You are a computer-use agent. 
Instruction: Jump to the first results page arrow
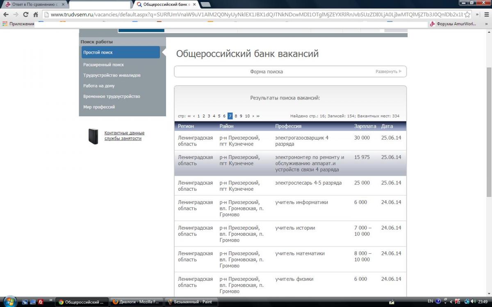pos(189,116)
